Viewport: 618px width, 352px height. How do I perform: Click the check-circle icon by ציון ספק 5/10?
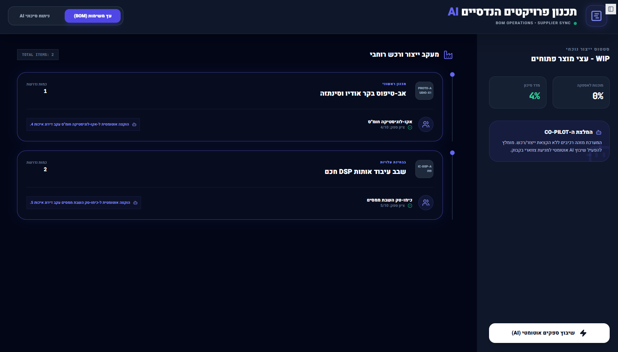[x=410, y=206]
